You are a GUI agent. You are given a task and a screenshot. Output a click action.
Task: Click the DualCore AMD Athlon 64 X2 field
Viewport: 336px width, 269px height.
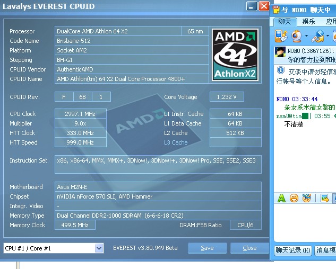click(118, 31)
